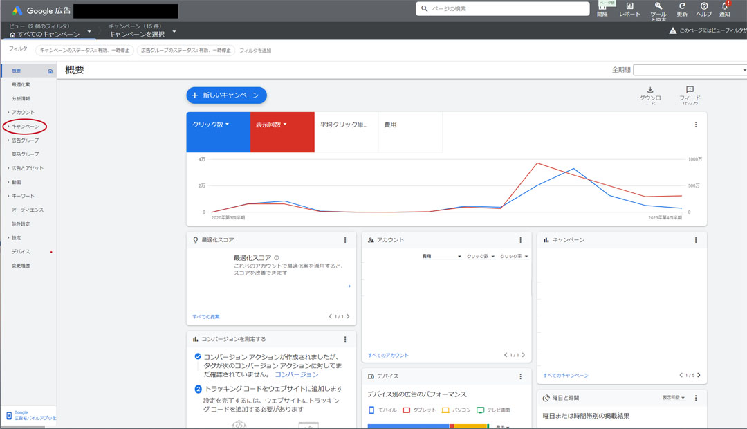Click the Refresh icon
This screenshot has height=429, width=747.
(x=682, y=6)
